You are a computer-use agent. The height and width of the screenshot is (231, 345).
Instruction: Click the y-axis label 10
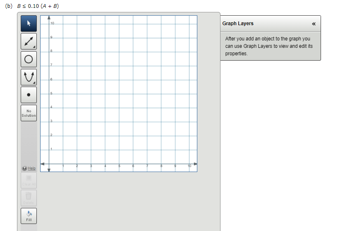[x=52, y=23]
